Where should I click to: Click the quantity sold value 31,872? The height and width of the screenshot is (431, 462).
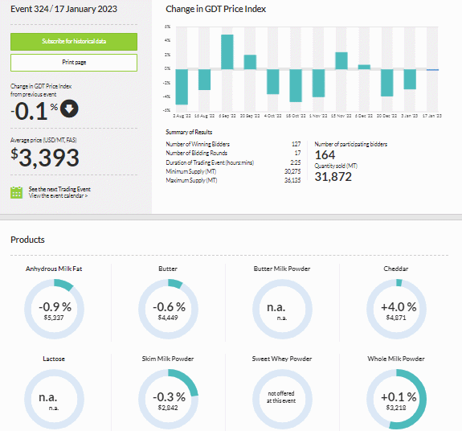[333, 177]
